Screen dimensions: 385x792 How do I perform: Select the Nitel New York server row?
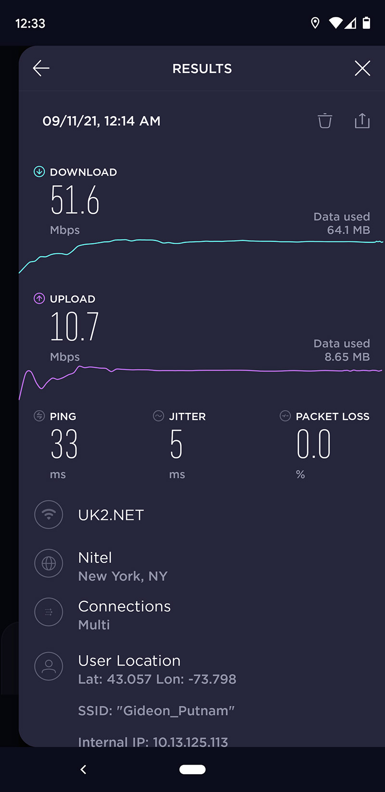(123, 567)
